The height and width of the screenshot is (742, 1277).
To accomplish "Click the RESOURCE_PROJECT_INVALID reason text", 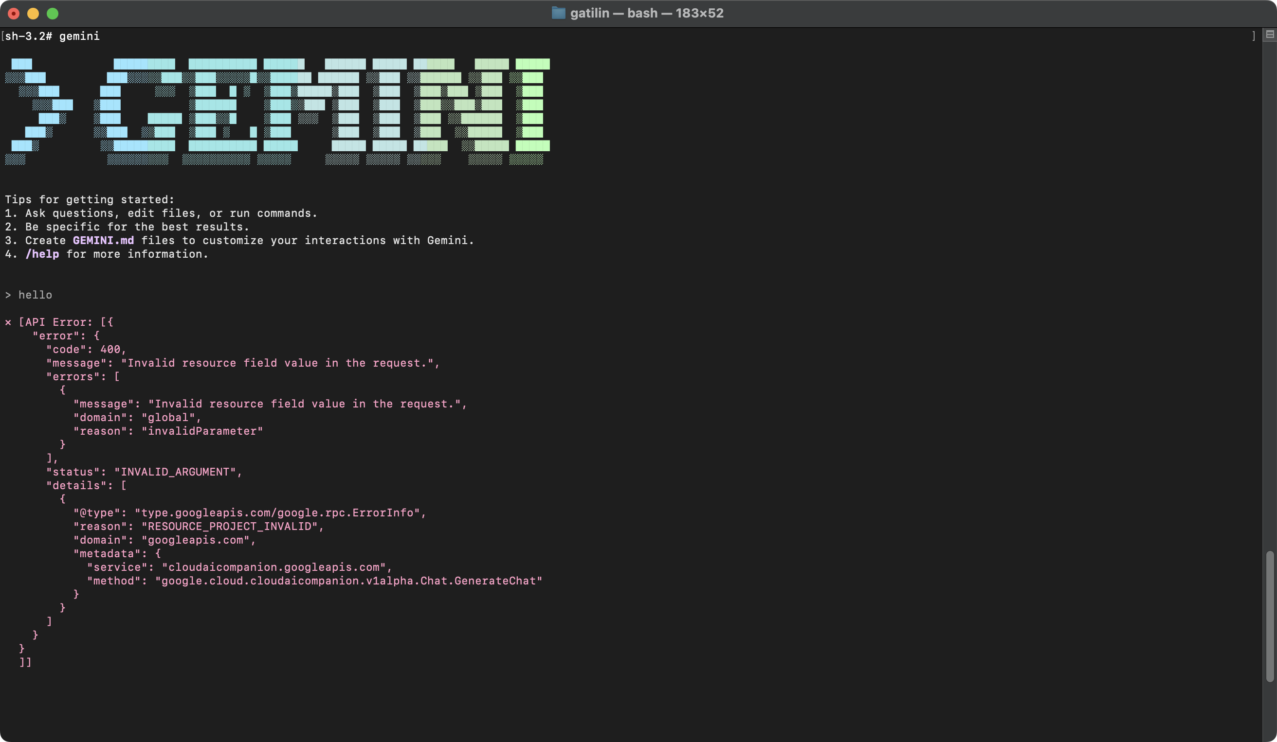I will [229, 527].
